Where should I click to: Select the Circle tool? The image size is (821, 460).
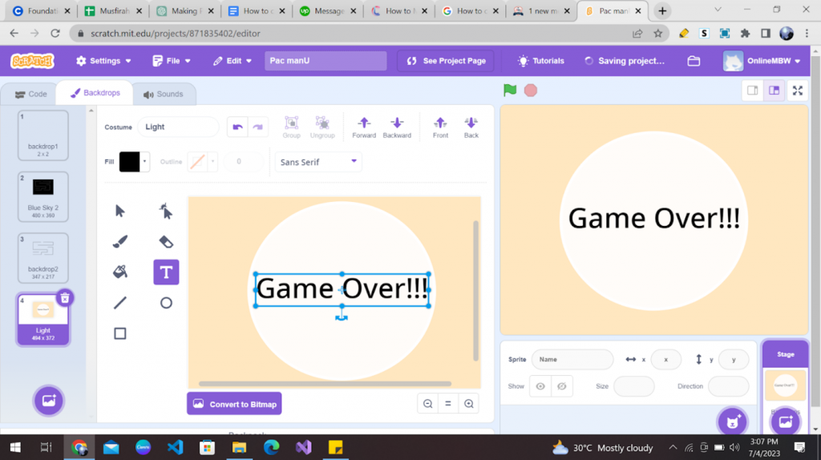[x=166, y=302]
